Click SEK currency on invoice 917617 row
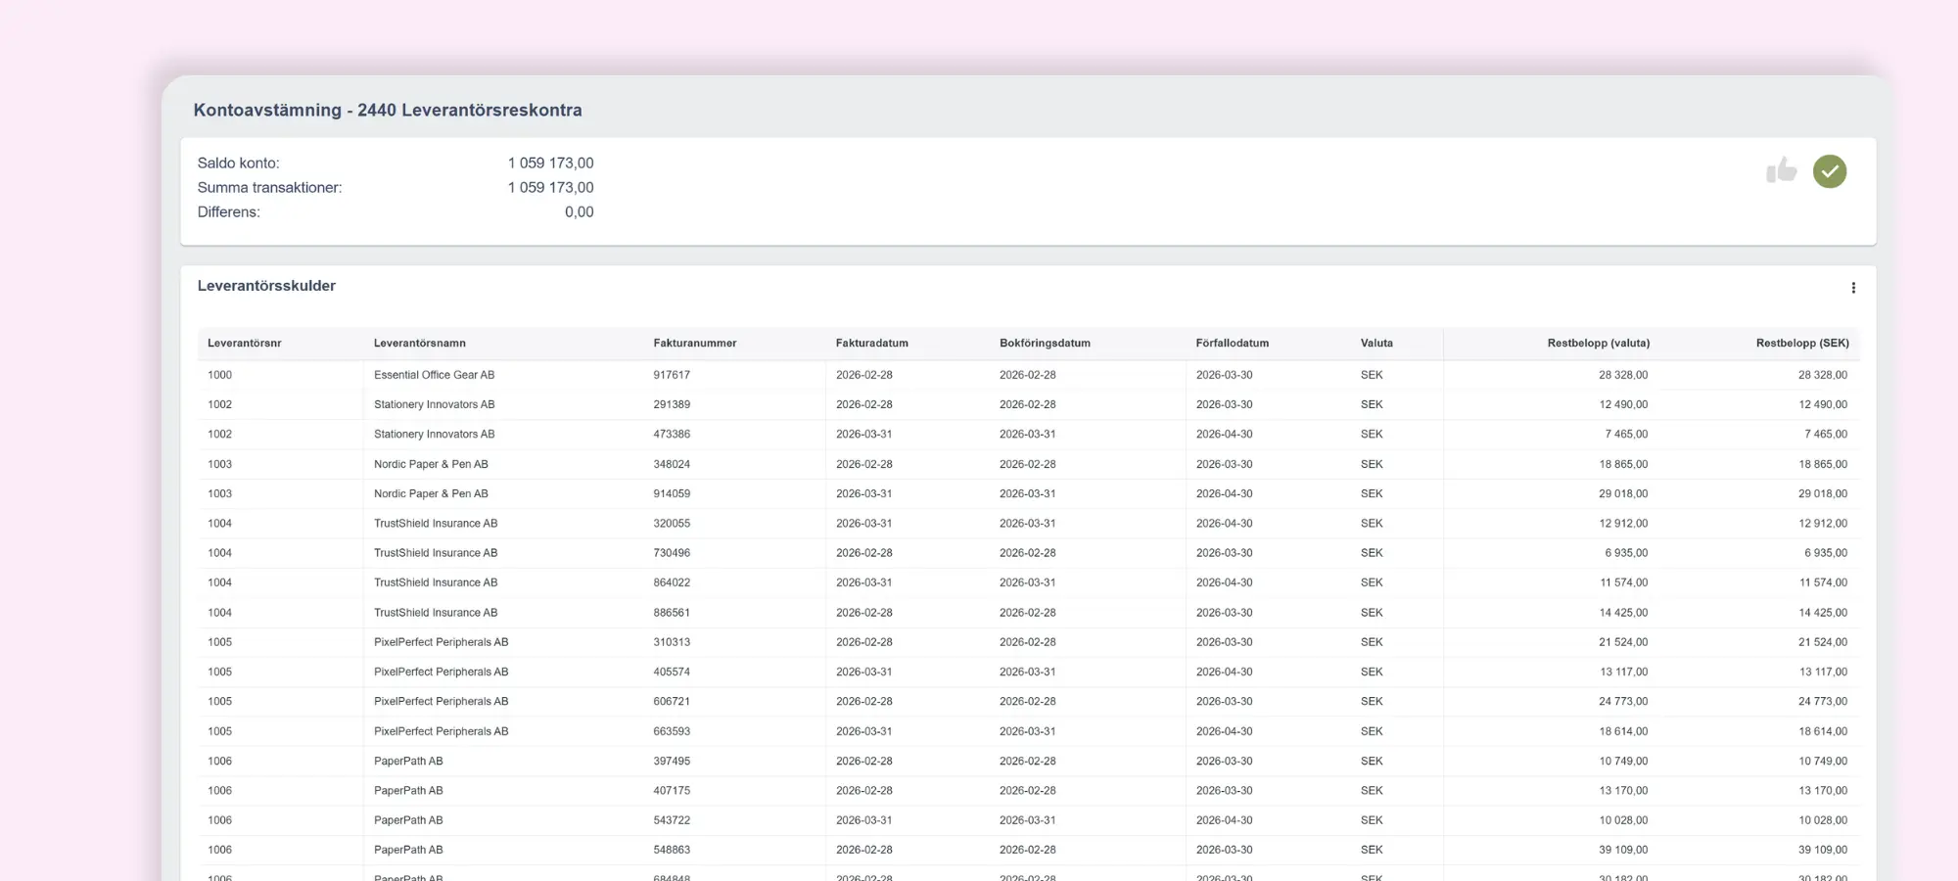This screenshot has width=1958, height=881. (1372, 375)
